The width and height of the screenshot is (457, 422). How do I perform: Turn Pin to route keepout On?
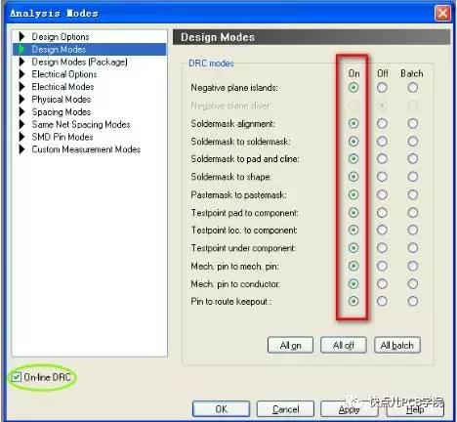pyautogui.click(x=353, y=301)
